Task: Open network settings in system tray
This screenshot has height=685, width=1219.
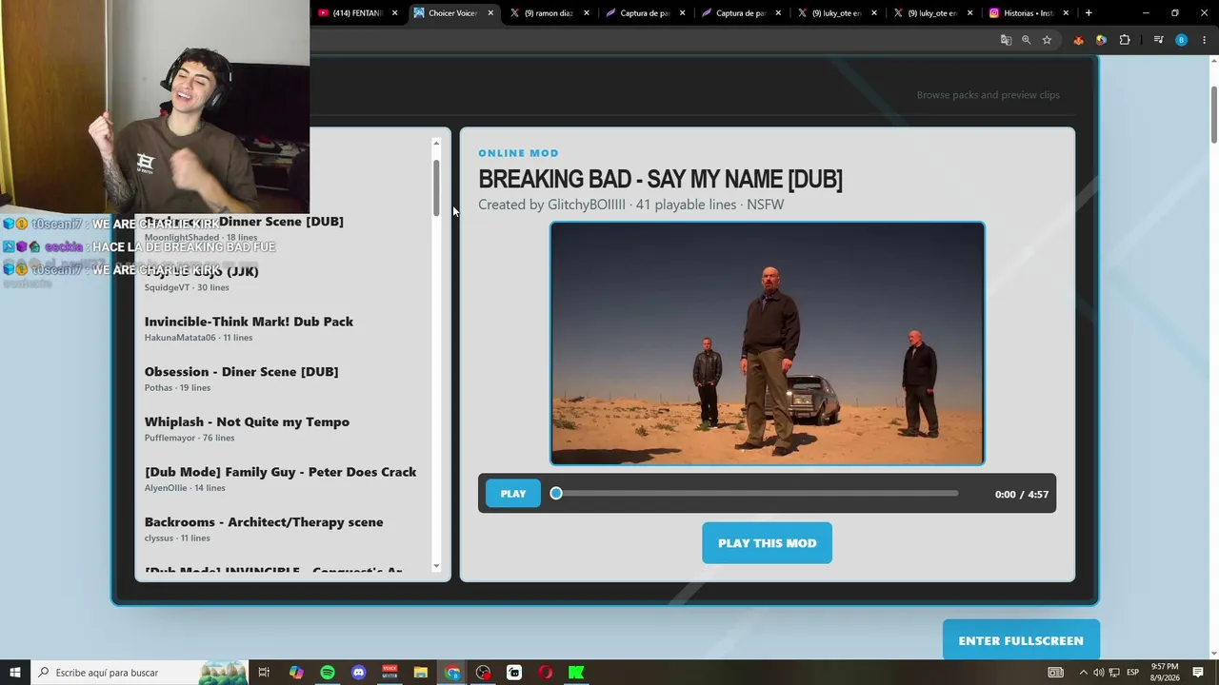Action: click(1114, 673)
